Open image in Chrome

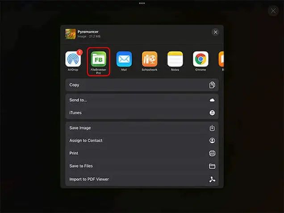tap(200, 59)
